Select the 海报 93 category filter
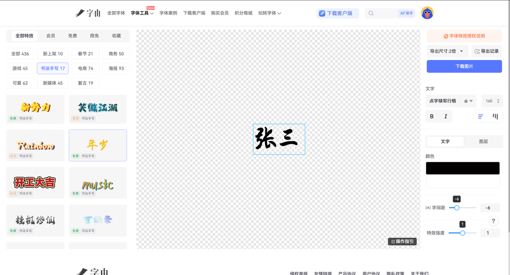510x275 pixels. pos(116,68)
